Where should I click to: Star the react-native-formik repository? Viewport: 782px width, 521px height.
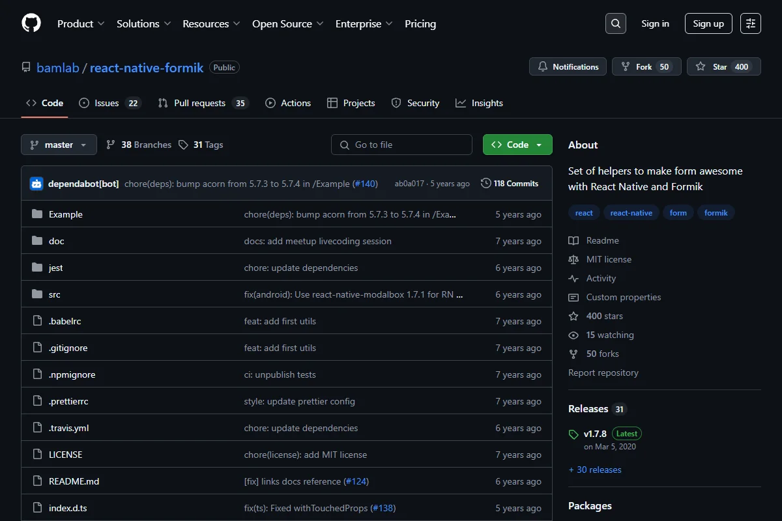click(724, 66)
